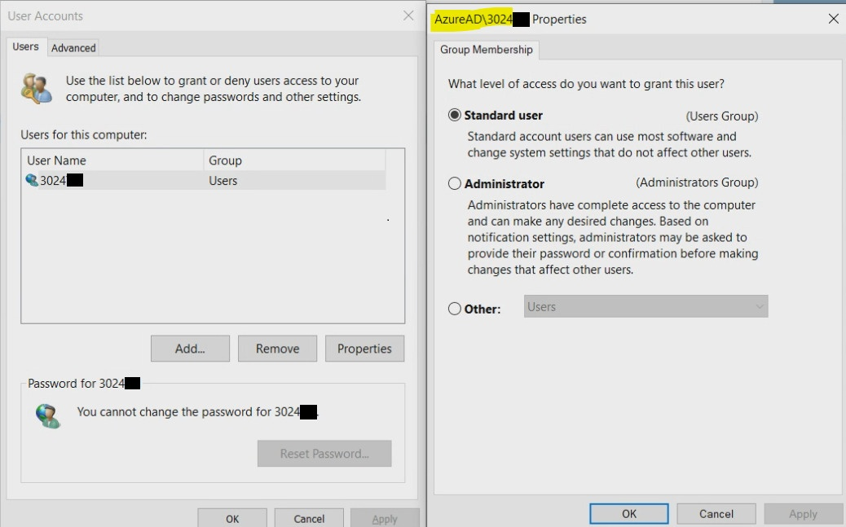Close the AzureAD Properties dialog
The width and height of the screenshot is (846, 527).
click(833, 19)
